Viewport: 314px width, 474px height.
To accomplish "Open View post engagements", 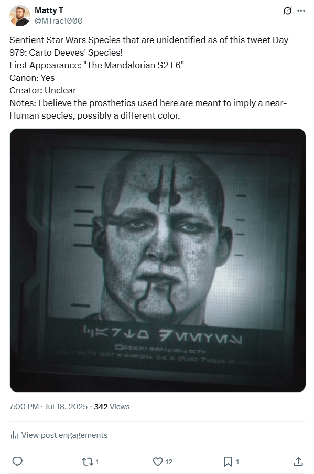I will point(64,435).
